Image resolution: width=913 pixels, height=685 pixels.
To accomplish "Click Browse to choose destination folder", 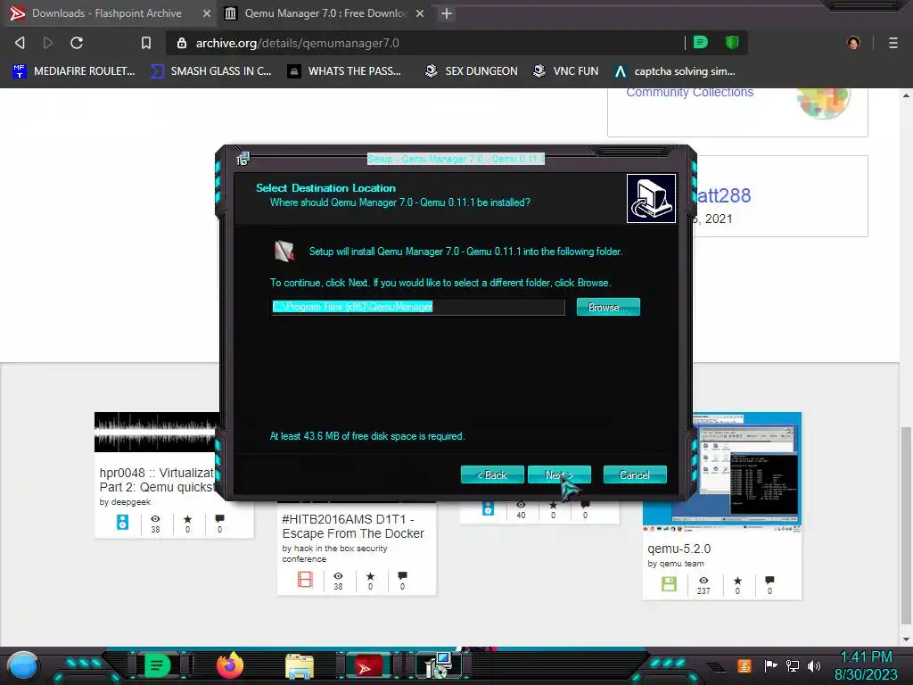I will (608, 307).
